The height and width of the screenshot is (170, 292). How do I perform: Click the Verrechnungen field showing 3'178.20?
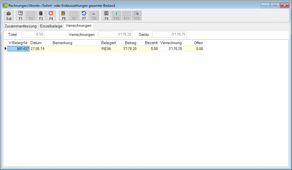coord(115,34)
